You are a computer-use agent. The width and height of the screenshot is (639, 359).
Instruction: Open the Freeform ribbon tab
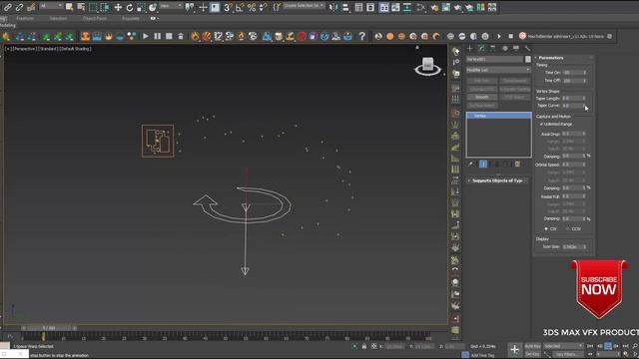[x=25, y=18]
